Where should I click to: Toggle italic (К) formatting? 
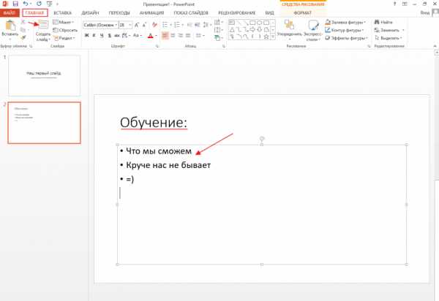pos(94,36)
